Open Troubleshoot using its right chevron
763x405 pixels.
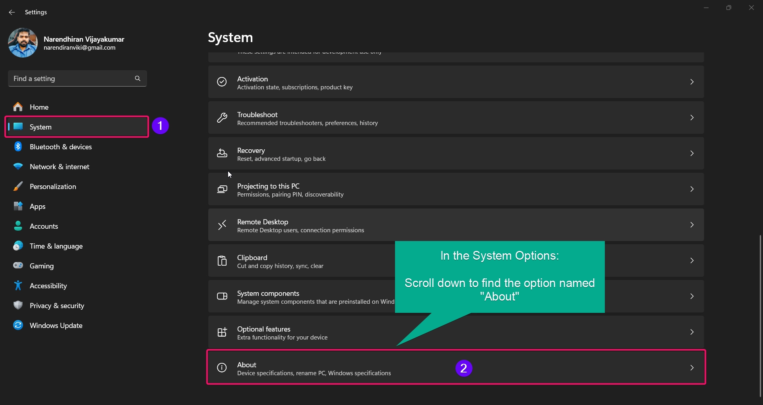click(692, 118)
